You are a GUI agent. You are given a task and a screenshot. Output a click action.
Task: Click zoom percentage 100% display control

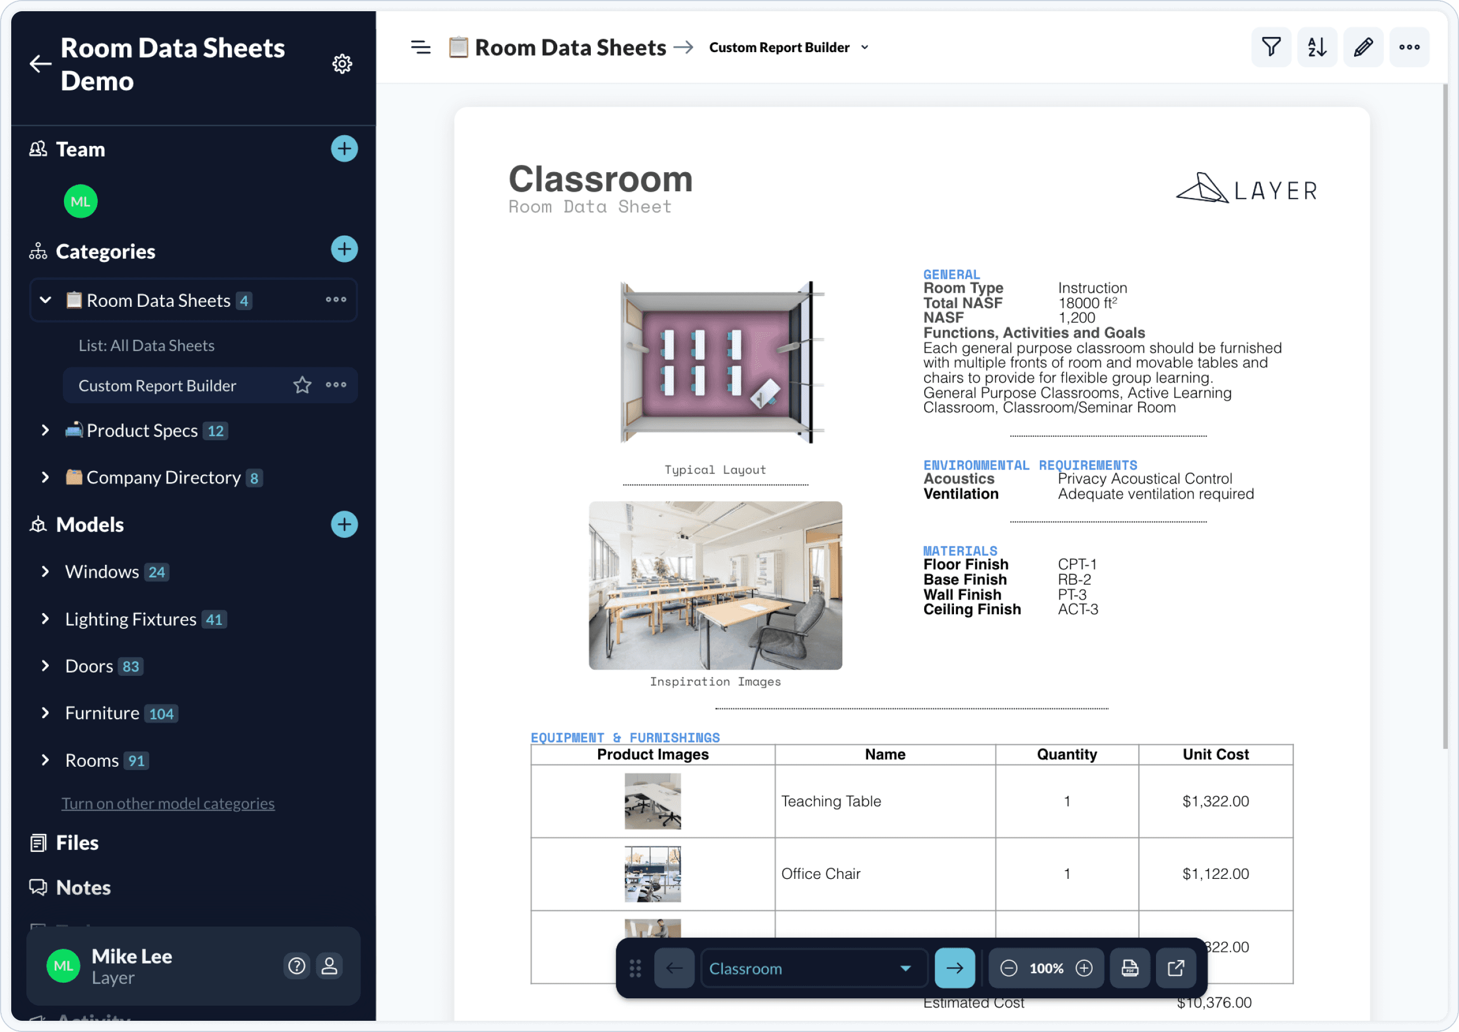pyautogui.click(x=1047, y=968)
